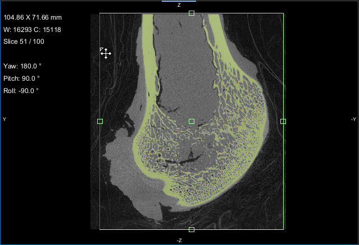Click the -Y orientation label on right
Screen dimensions: 359x245
pyautogui.click(x=353, y=119)
